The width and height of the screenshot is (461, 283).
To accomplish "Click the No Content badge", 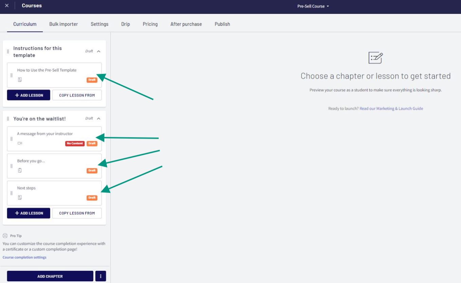I will tap(75, 144).
